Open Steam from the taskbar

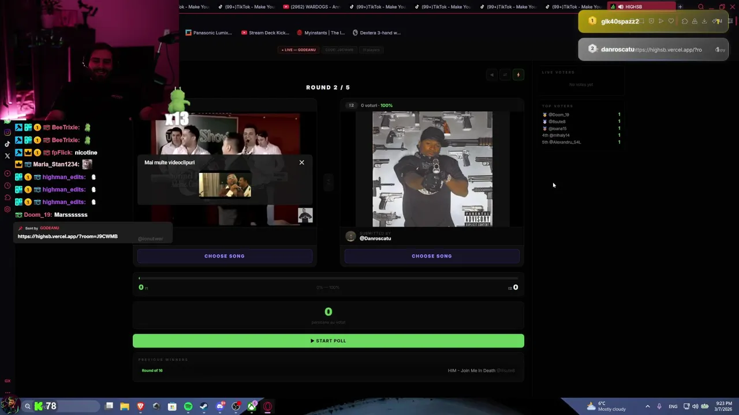tap(204, 406)
